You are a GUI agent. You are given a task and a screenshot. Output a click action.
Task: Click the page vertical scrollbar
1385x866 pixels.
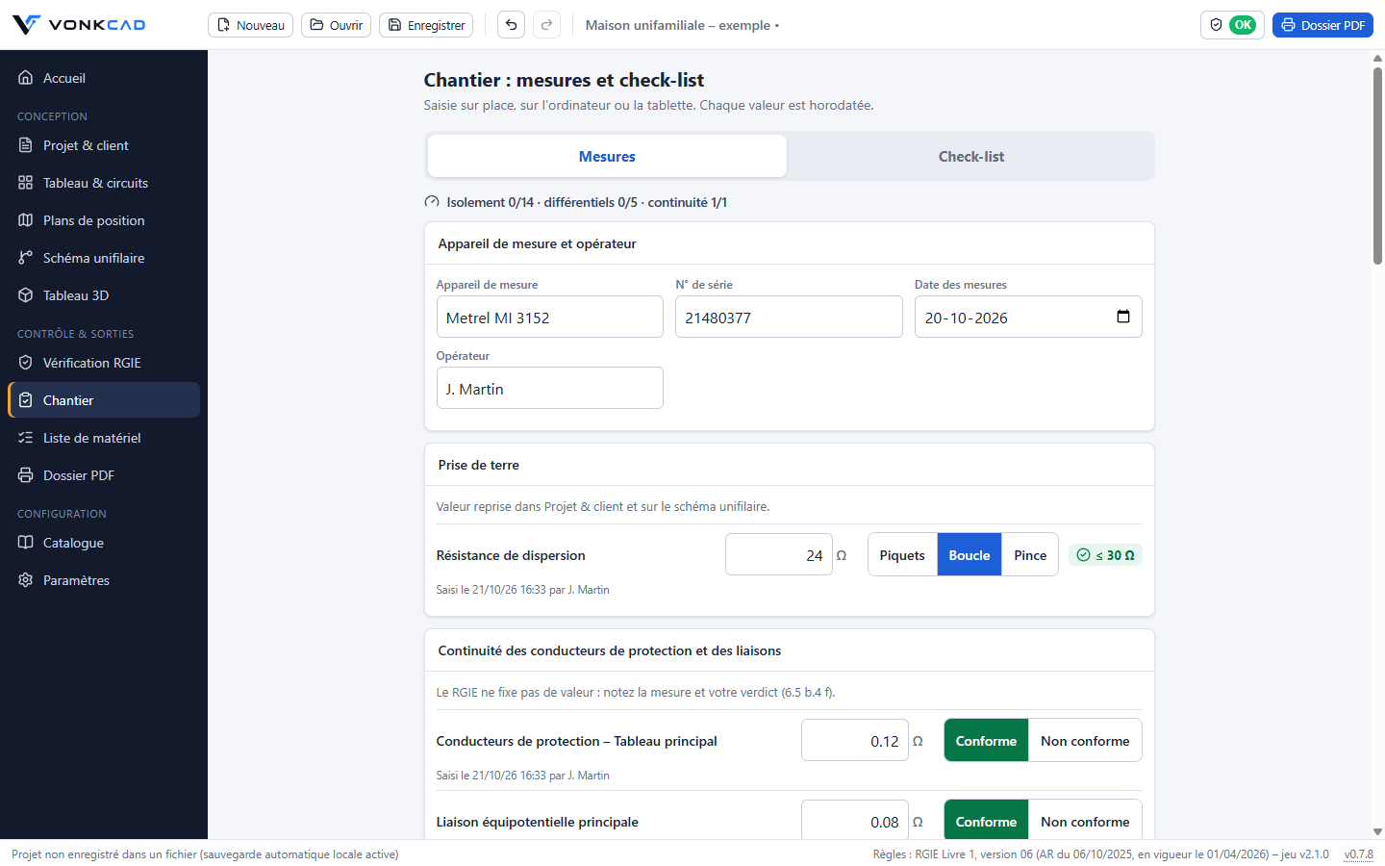[x=1377, y=166]
